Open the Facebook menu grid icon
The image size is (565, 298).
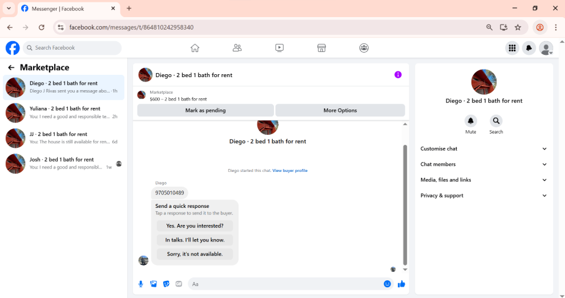point(512,48)
